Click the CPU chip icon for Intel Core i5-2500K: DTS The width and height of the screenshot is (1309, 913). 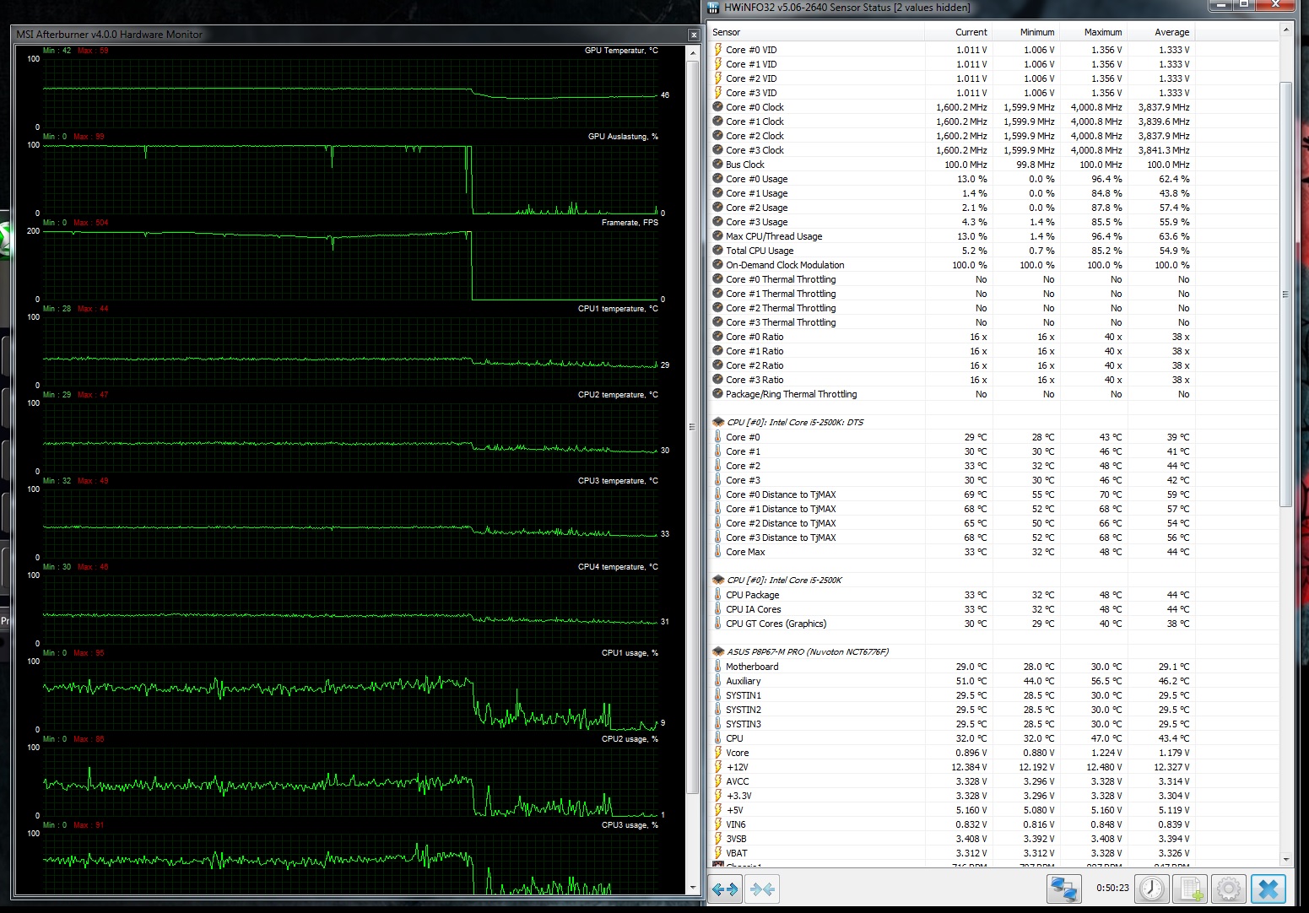pos(718,422)
